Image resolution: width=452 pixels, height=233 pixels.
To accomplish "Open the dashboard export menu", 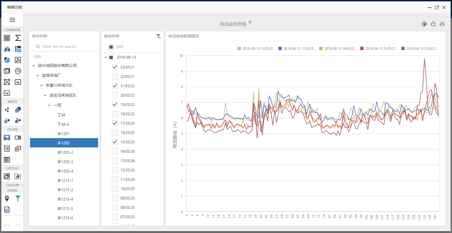I will coord(433,24).
